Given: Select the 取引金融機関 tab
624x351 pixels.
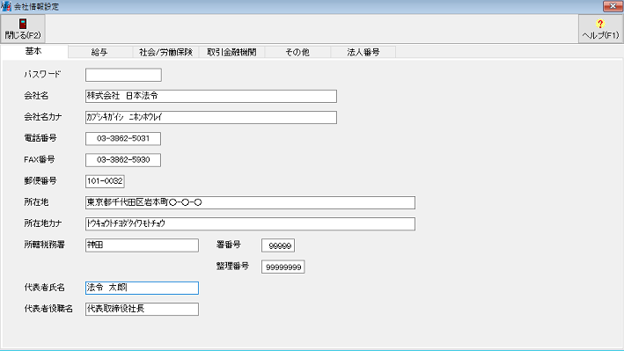Looking at the screenshot, I should (x=231, y=52).
